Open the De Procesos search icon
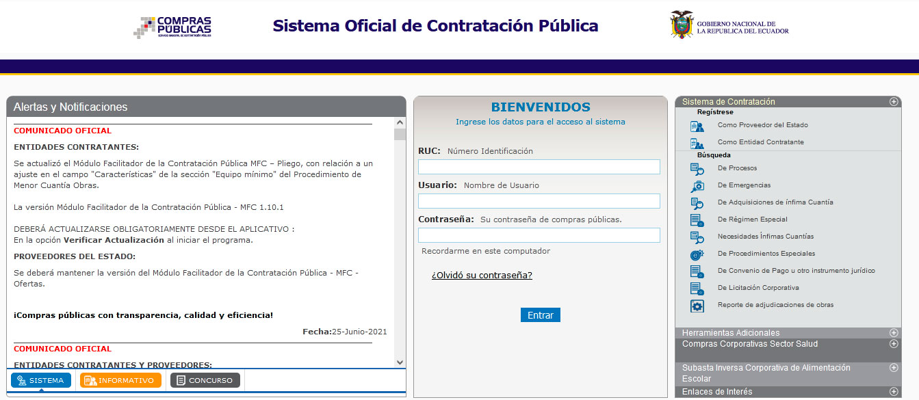Image resolution: width=919 pixels, height=400 pixels. pos(697,168)
